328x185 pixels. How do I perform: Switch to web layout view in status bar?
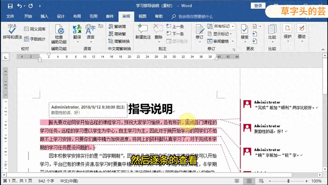point(261,181)
